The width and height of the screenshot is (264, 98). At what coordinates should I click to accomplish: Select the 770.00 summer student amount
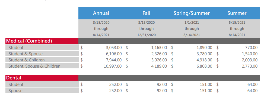click(x=251, y=48)
